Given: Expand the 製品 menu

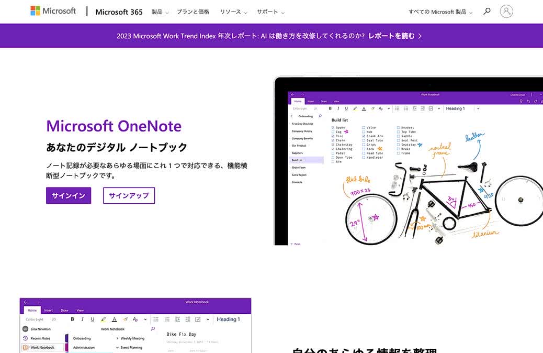Looking at the screenshot, I should tap(160, 12).
